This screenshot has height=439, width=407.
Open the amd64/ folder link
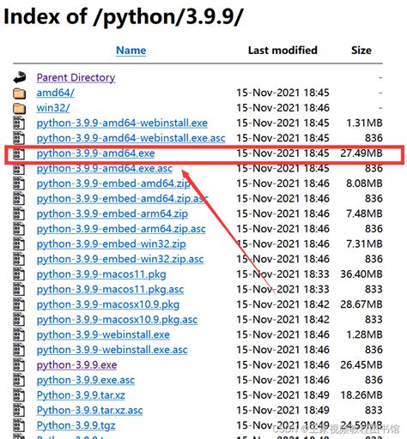tap(55, 93)
